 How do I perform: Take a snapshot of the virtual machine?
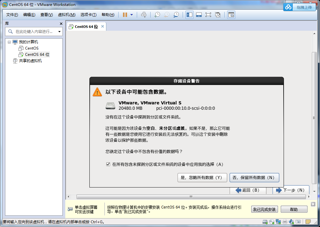[157, 14]
